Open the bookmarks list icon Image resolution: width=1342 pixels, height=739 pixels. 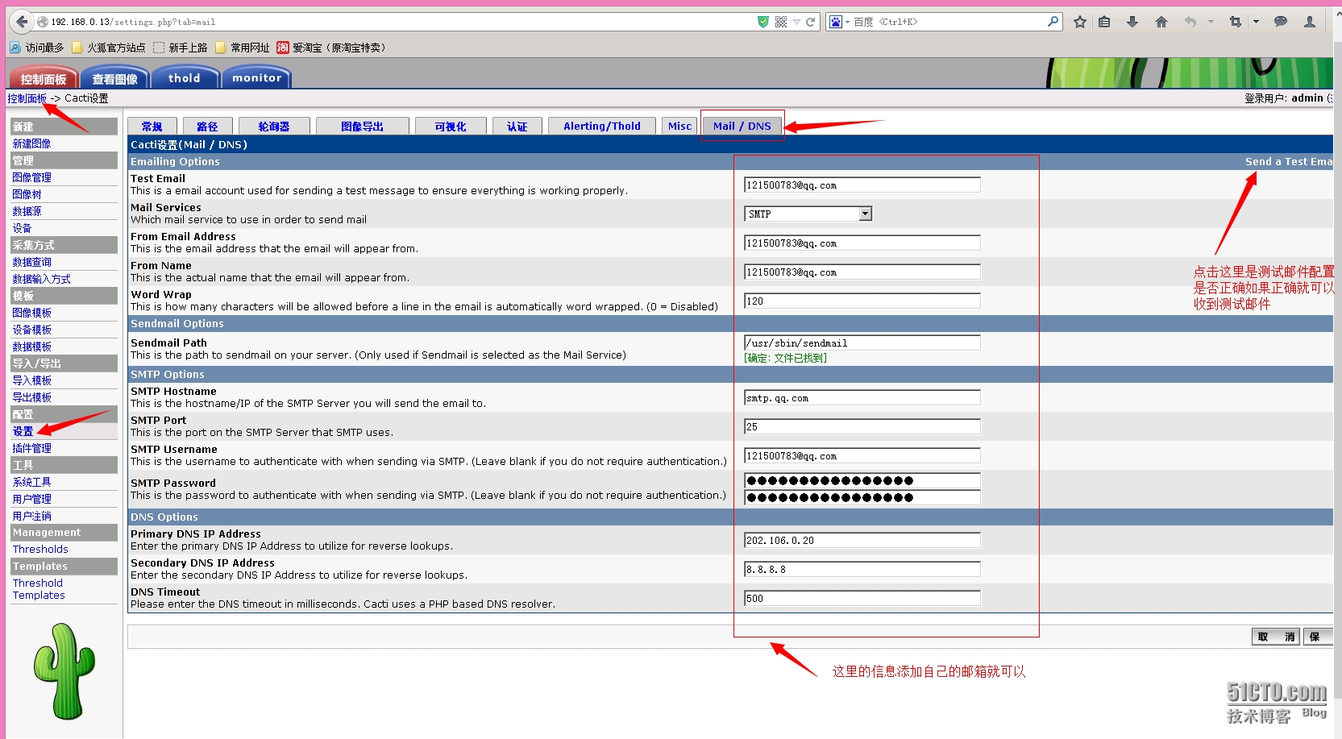[x=1104, y=22]
